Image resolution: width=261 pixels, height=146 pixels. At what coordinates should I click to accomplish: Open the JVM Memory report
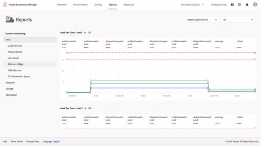tap(15, 70)
